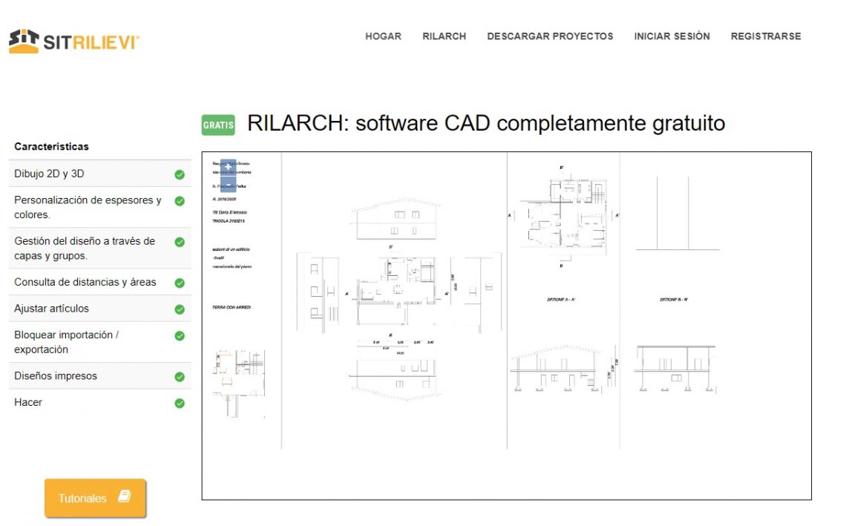Select INICIAR SESIÓN to log in
846x526 pixels.
[672, 36]
